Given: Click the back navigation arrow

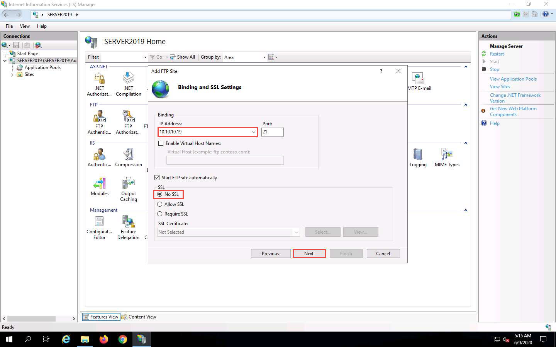Looking at the screenshot, I should point(6,15).
